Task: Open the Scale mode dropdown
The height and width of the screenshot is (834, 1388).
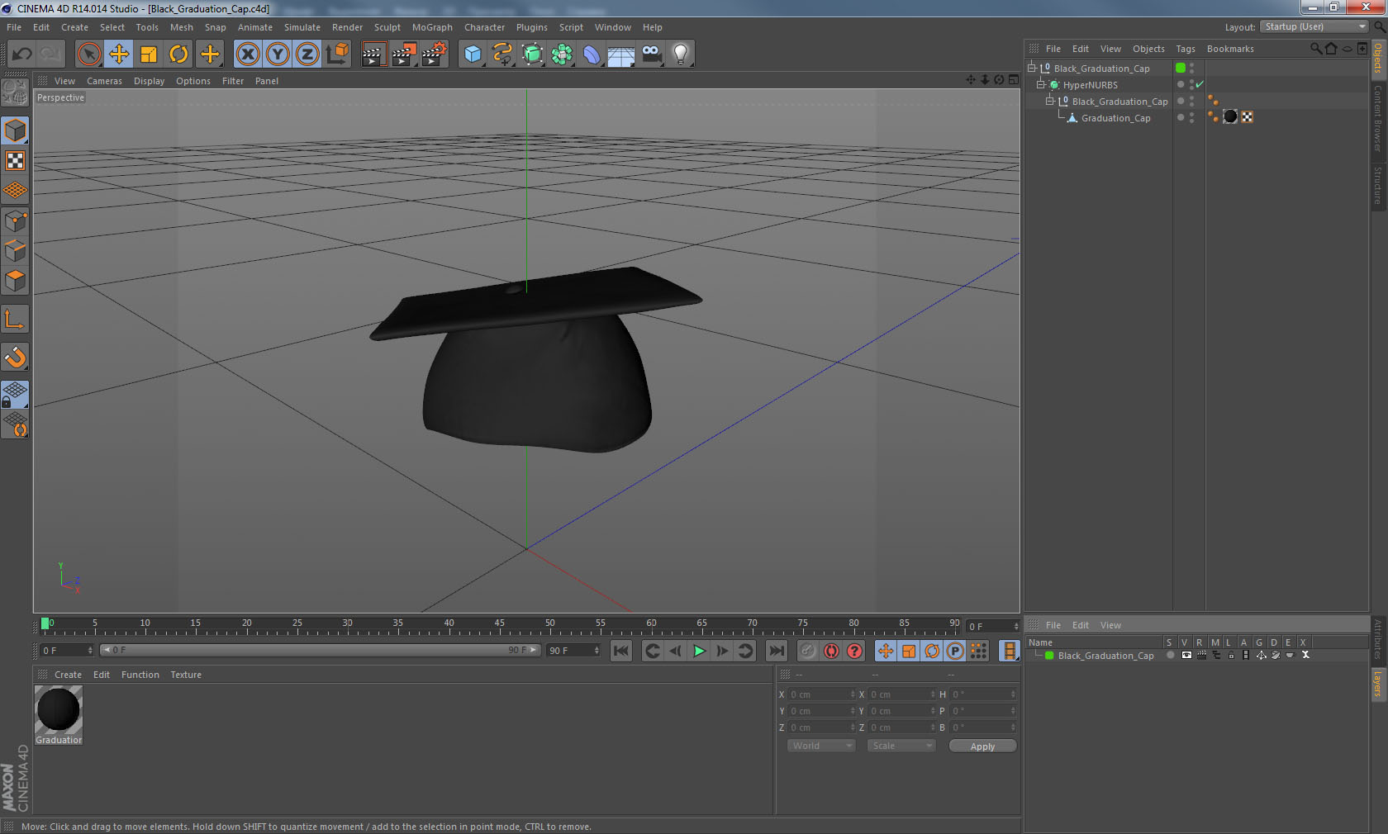Action: [x=901, y=746]
